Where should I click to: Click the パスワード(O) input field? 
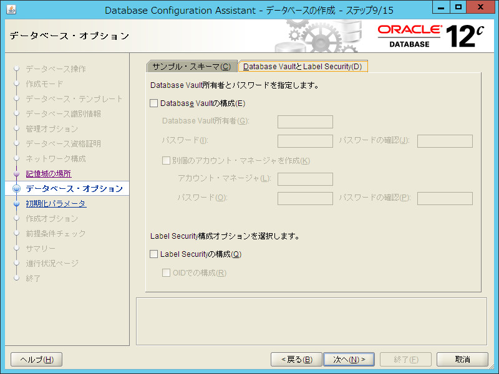tap(305, 198)
